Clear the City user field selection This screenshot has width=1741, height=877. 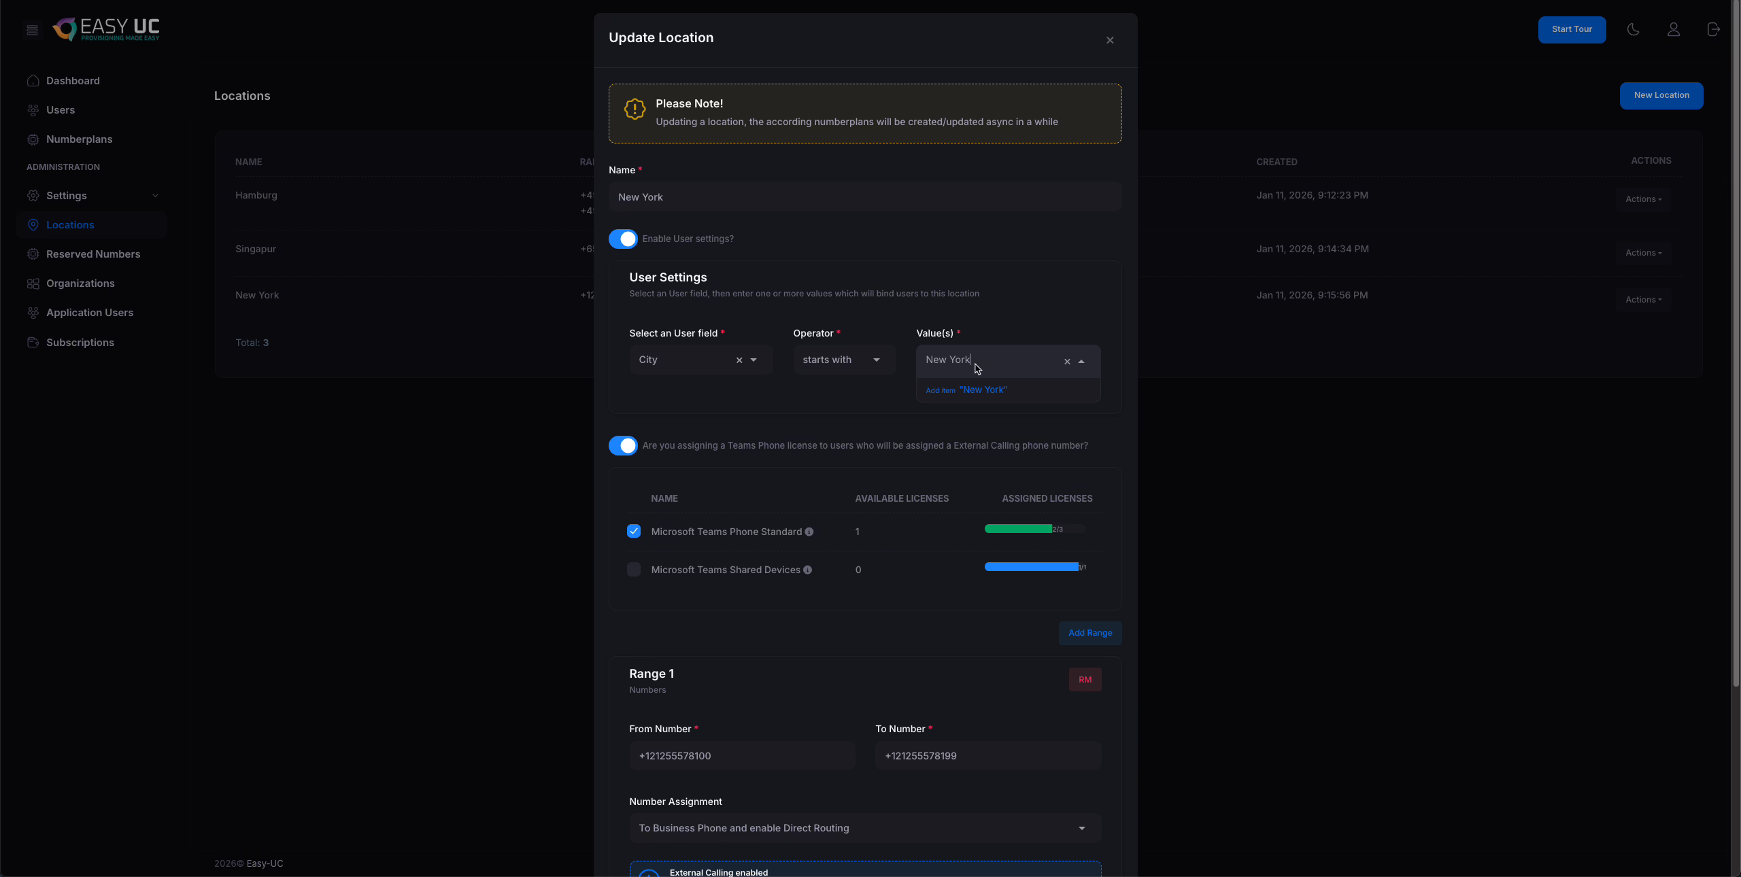tap(739, 360)
